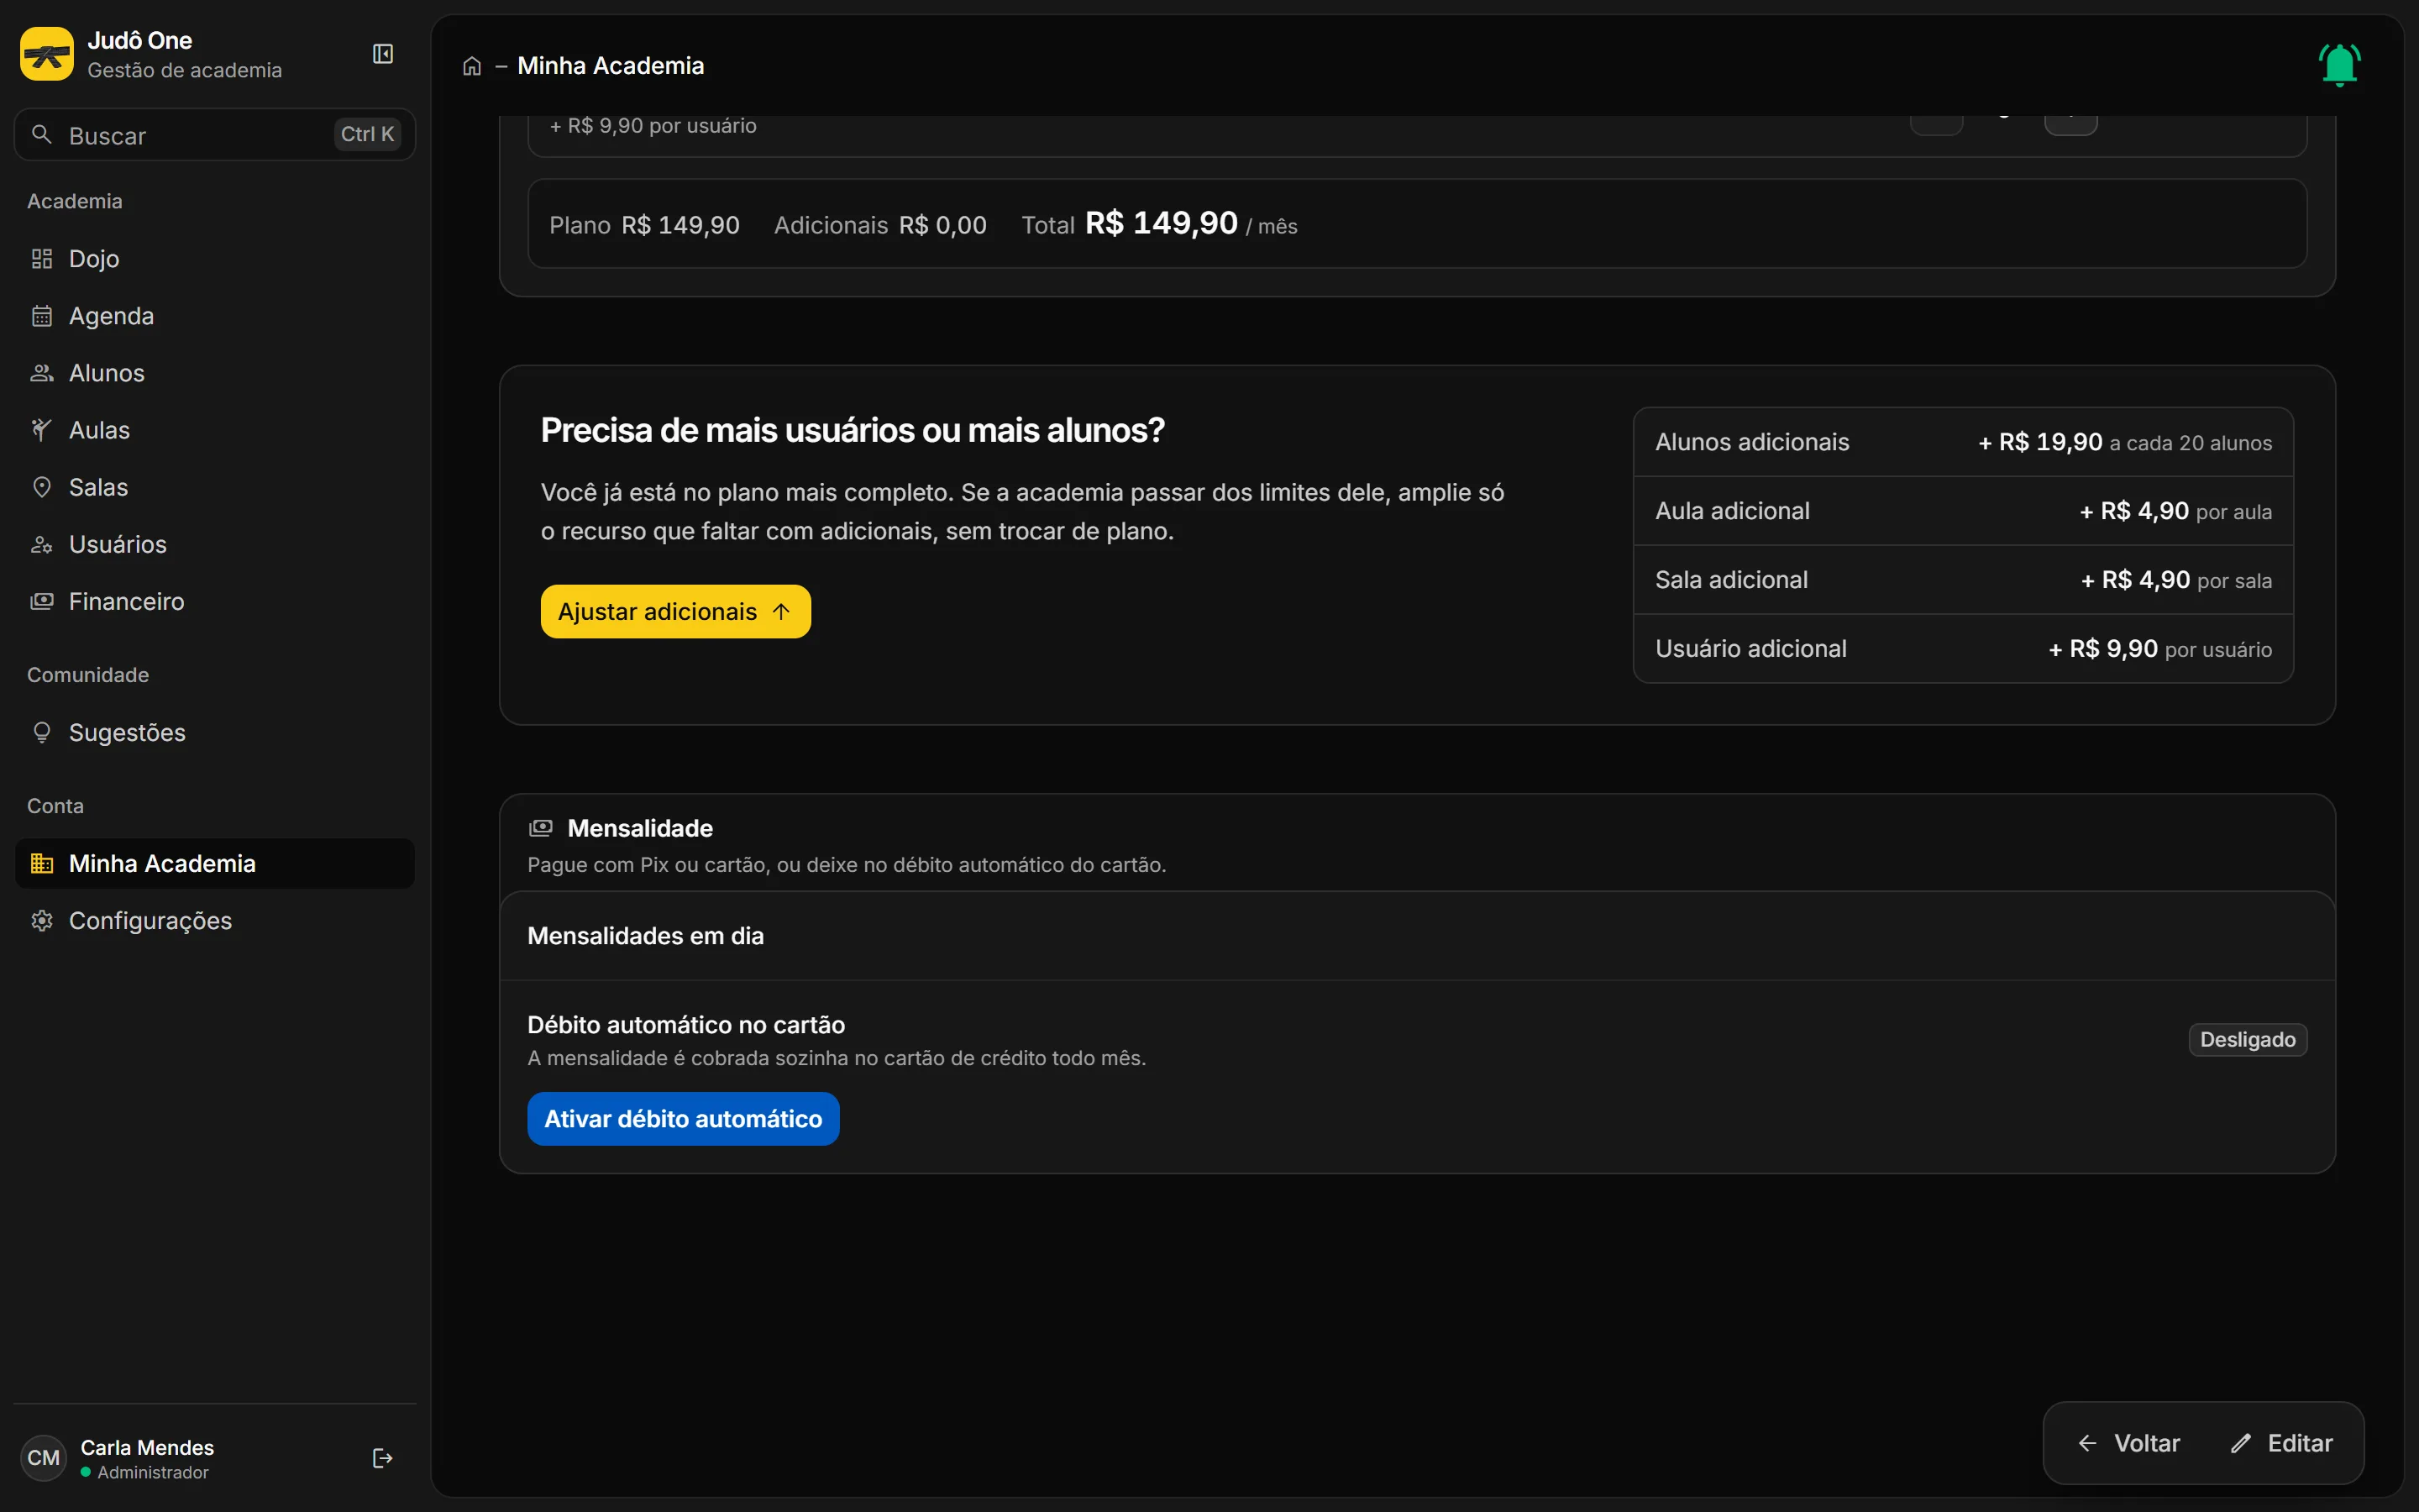Click the Judô One logo icon

point(47,54)
